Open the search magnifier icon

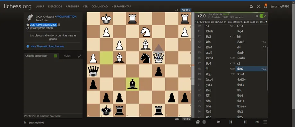251,7
